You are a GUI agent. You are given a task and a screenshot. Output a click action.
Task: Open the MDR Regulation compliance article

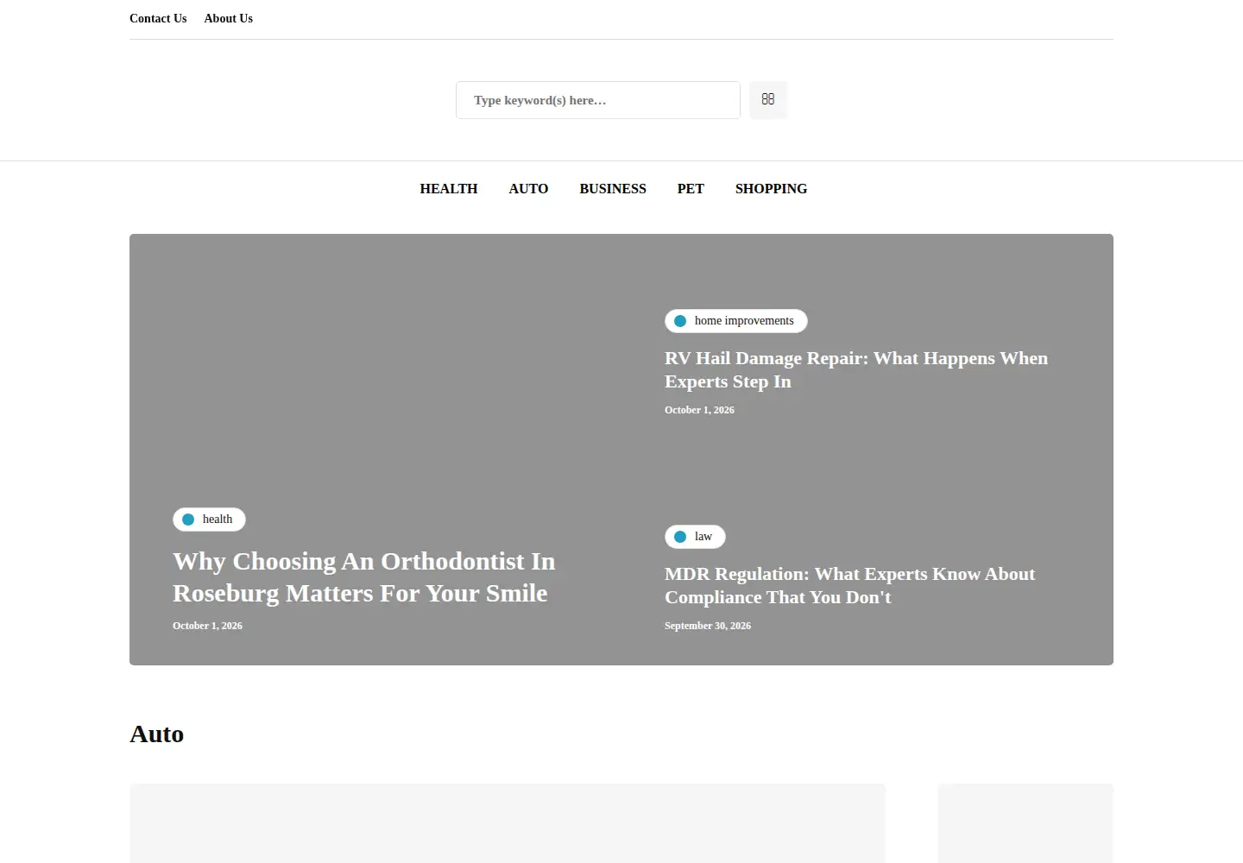(x=849, y=585)
